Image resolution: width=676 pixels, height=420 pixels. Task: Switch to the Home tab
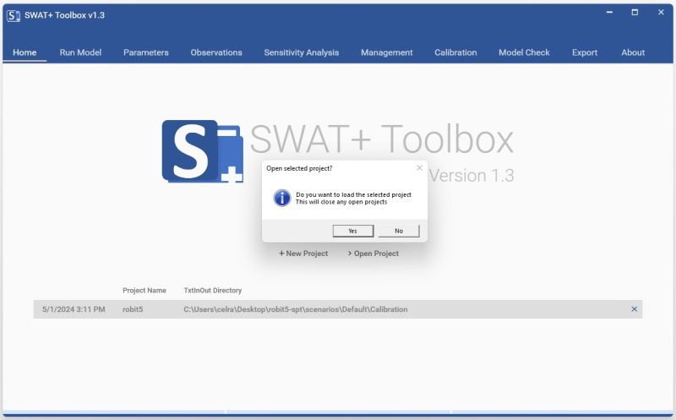tap(25, 52)
